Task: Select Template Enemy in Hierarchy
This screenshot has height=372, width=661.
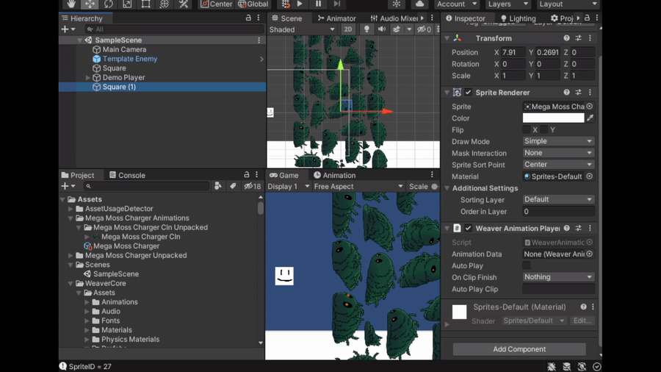Action: pyautogui.click(x=129, y=59)
